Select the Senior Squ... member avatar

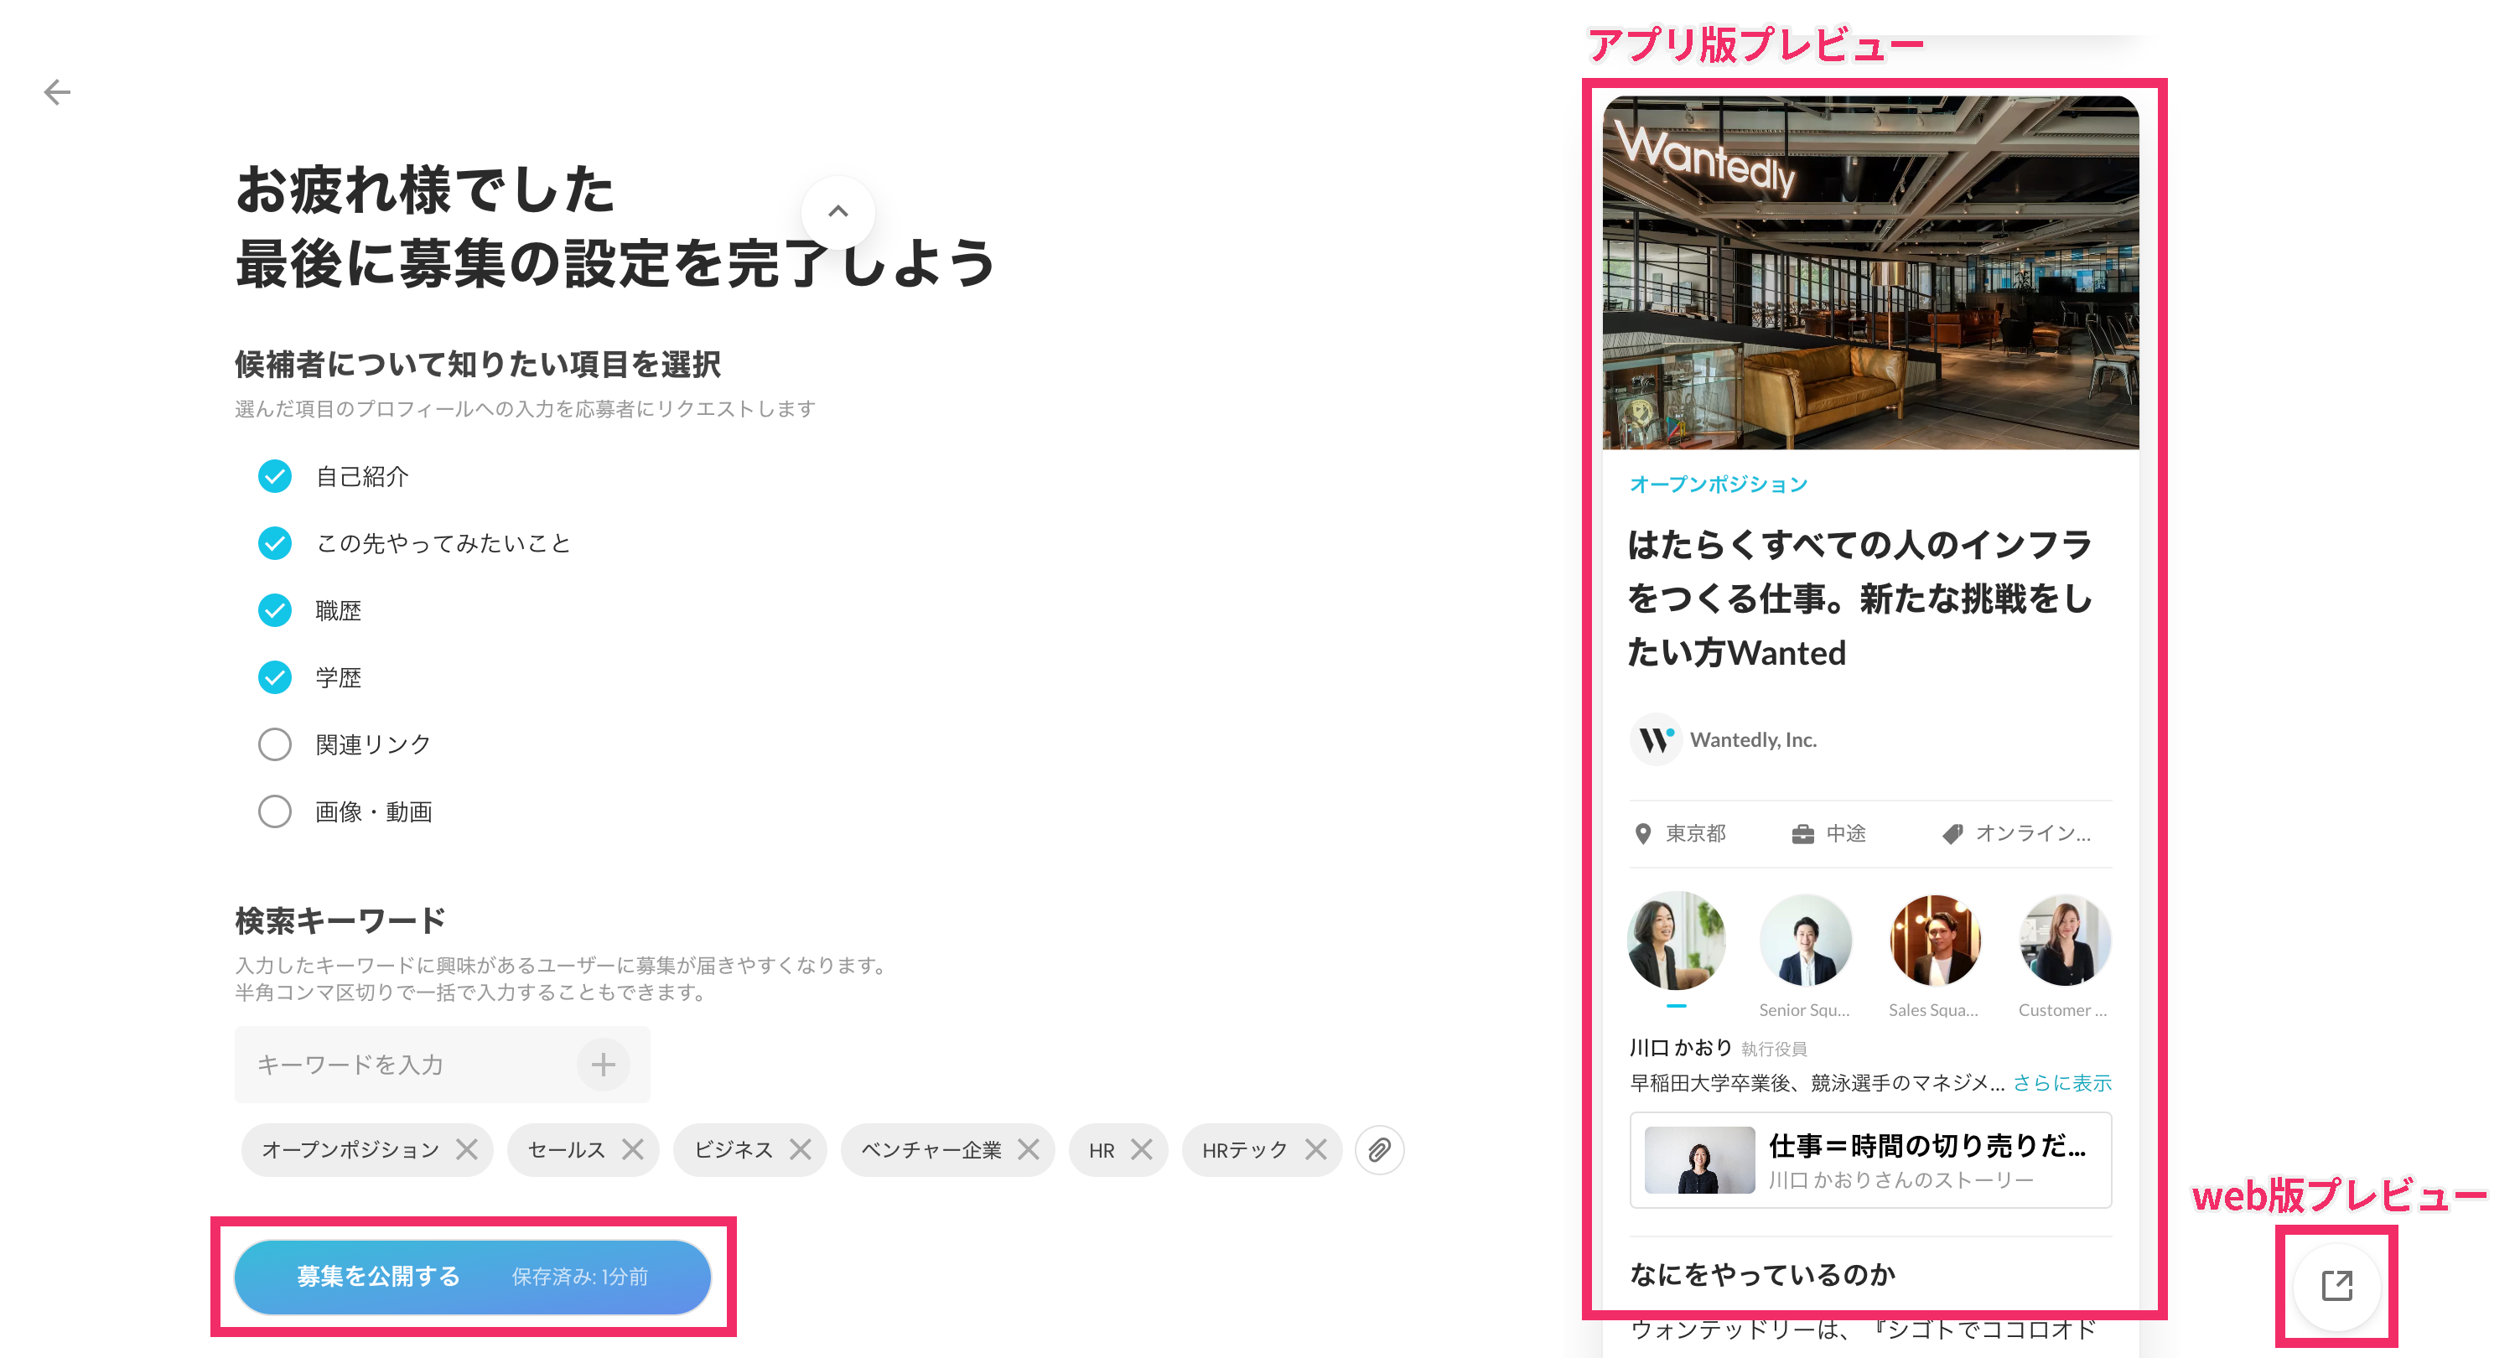pyautogui.click(x=1805, y=941)
